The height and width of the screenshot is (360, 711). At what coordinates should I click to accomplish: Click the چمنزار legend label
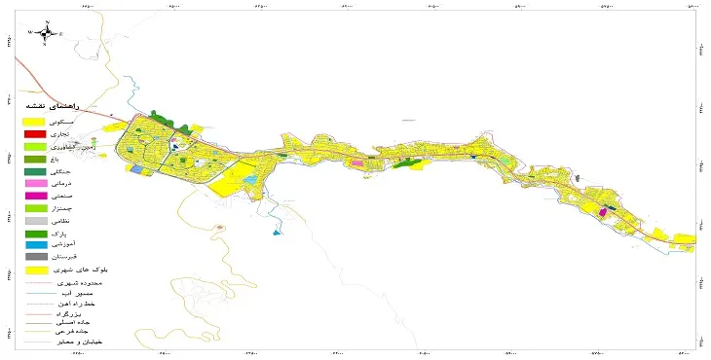point(62,209)
